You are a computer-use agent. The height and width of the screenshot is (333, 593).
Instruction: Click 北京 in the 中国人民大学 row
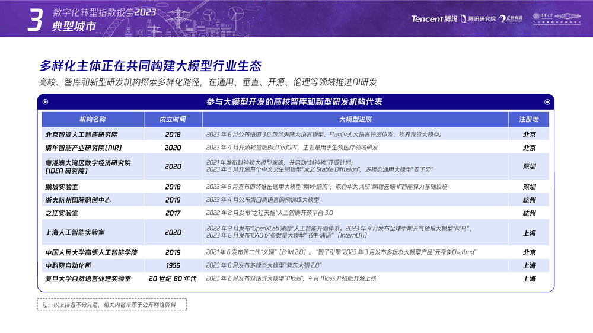click(529, 252)
